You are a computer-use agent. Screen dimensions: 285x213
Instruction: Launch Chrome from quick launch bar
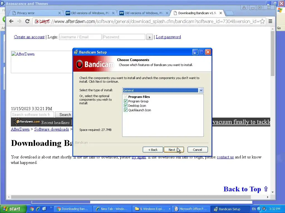tap(32, 209)
